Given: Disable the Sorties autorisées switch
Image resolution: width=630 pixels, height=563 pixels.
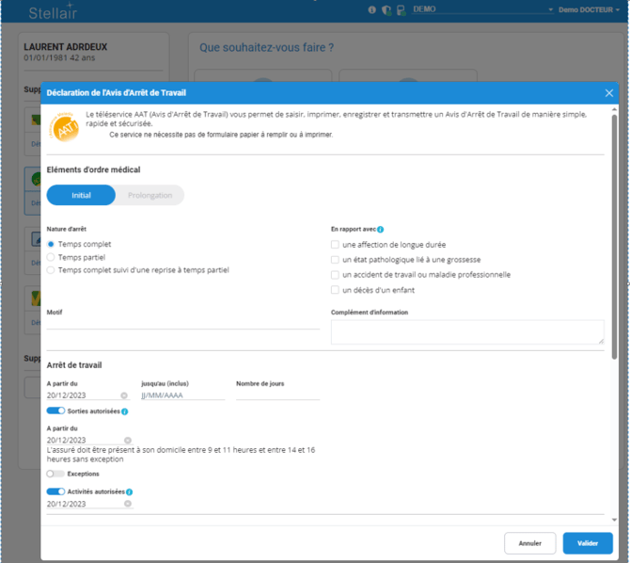Looking at the screenshot, I should (55, 411).
